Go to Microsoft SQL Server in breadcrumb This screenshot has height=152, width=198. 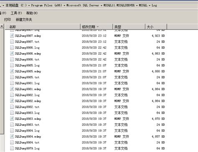point(83,5)
